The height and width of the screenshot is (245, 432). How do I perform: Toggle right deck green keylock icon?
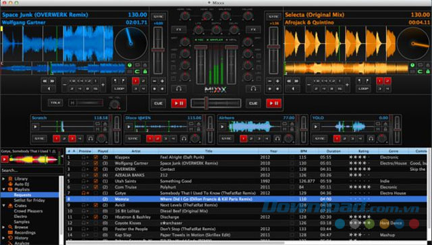(427, 72)
